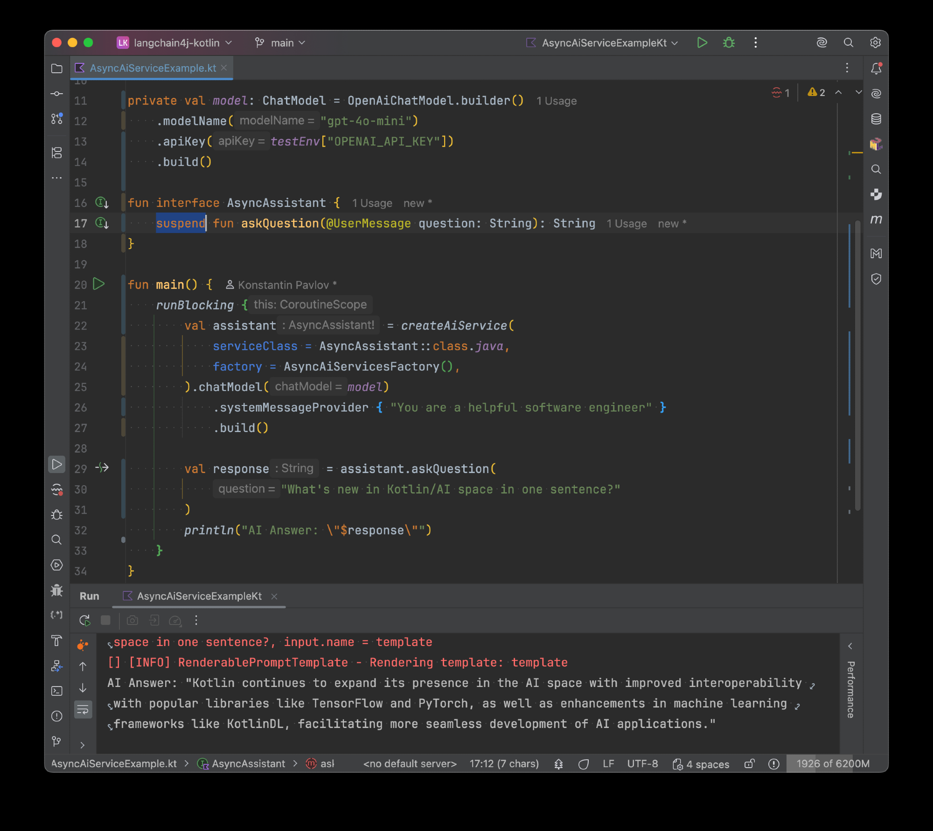Click the Debug bug icon in the top toolbar

tap(729, 43)
